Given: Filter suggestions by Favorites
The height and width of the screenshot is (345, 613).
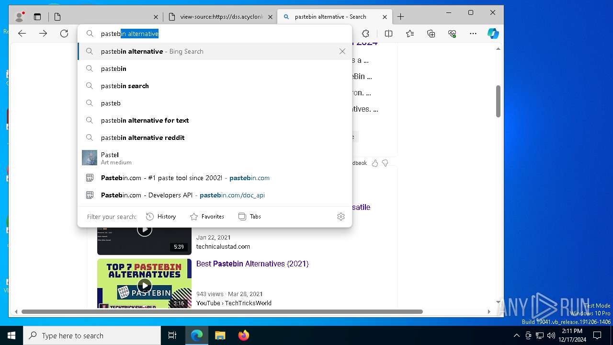Looking at the screenshot, I should coord(207,217).
